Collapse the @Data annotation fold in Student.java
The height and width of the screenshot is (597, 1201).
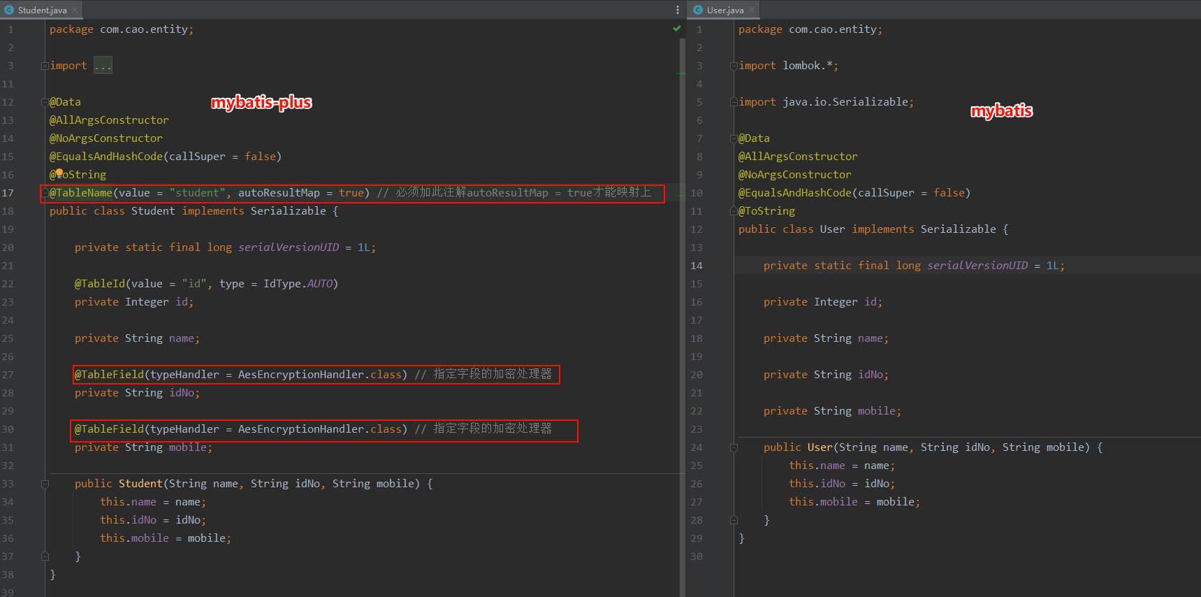(x=45, y=102)
